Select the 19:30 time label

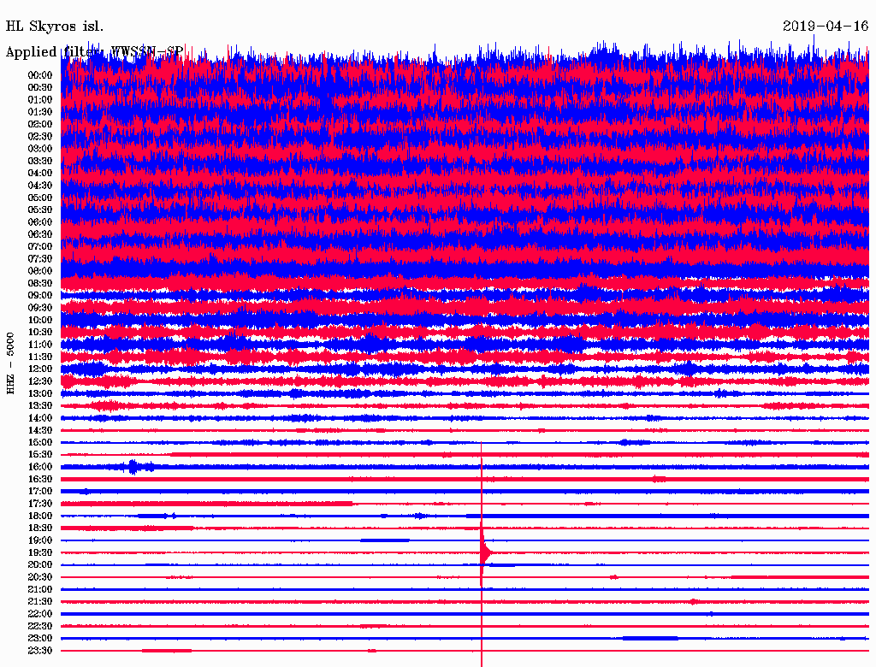point(40,553)
